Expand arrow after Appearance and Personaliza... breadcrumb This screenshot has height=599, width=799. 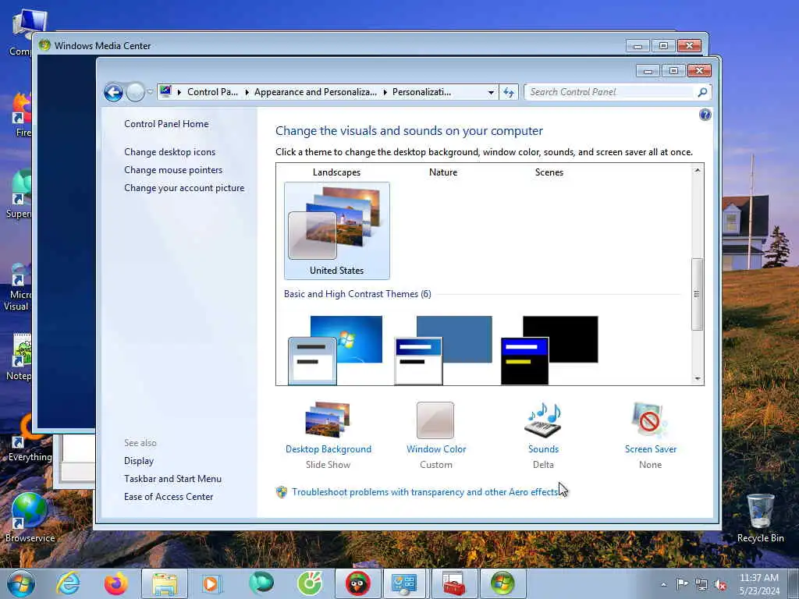385,92
